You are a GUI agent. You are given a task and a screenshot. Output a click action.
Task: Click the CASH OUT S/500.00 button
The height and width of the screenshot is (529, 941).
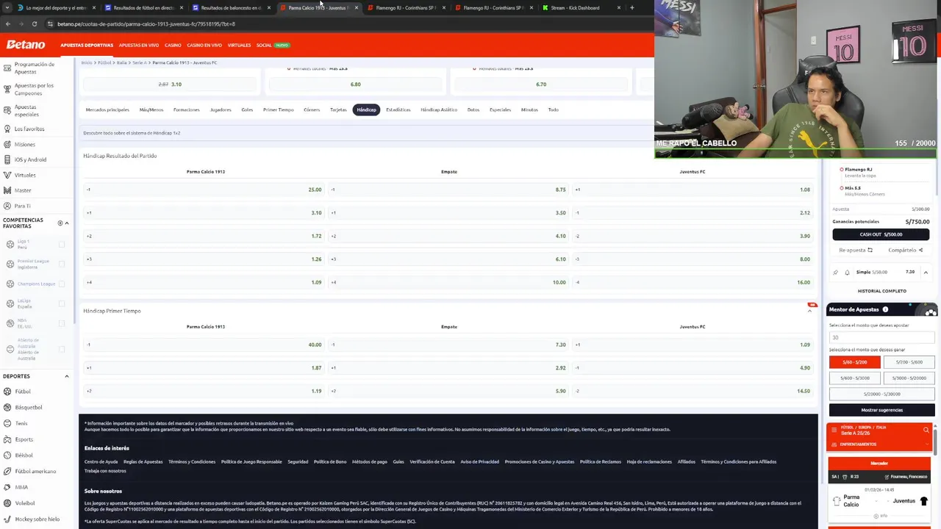[881, 234]
